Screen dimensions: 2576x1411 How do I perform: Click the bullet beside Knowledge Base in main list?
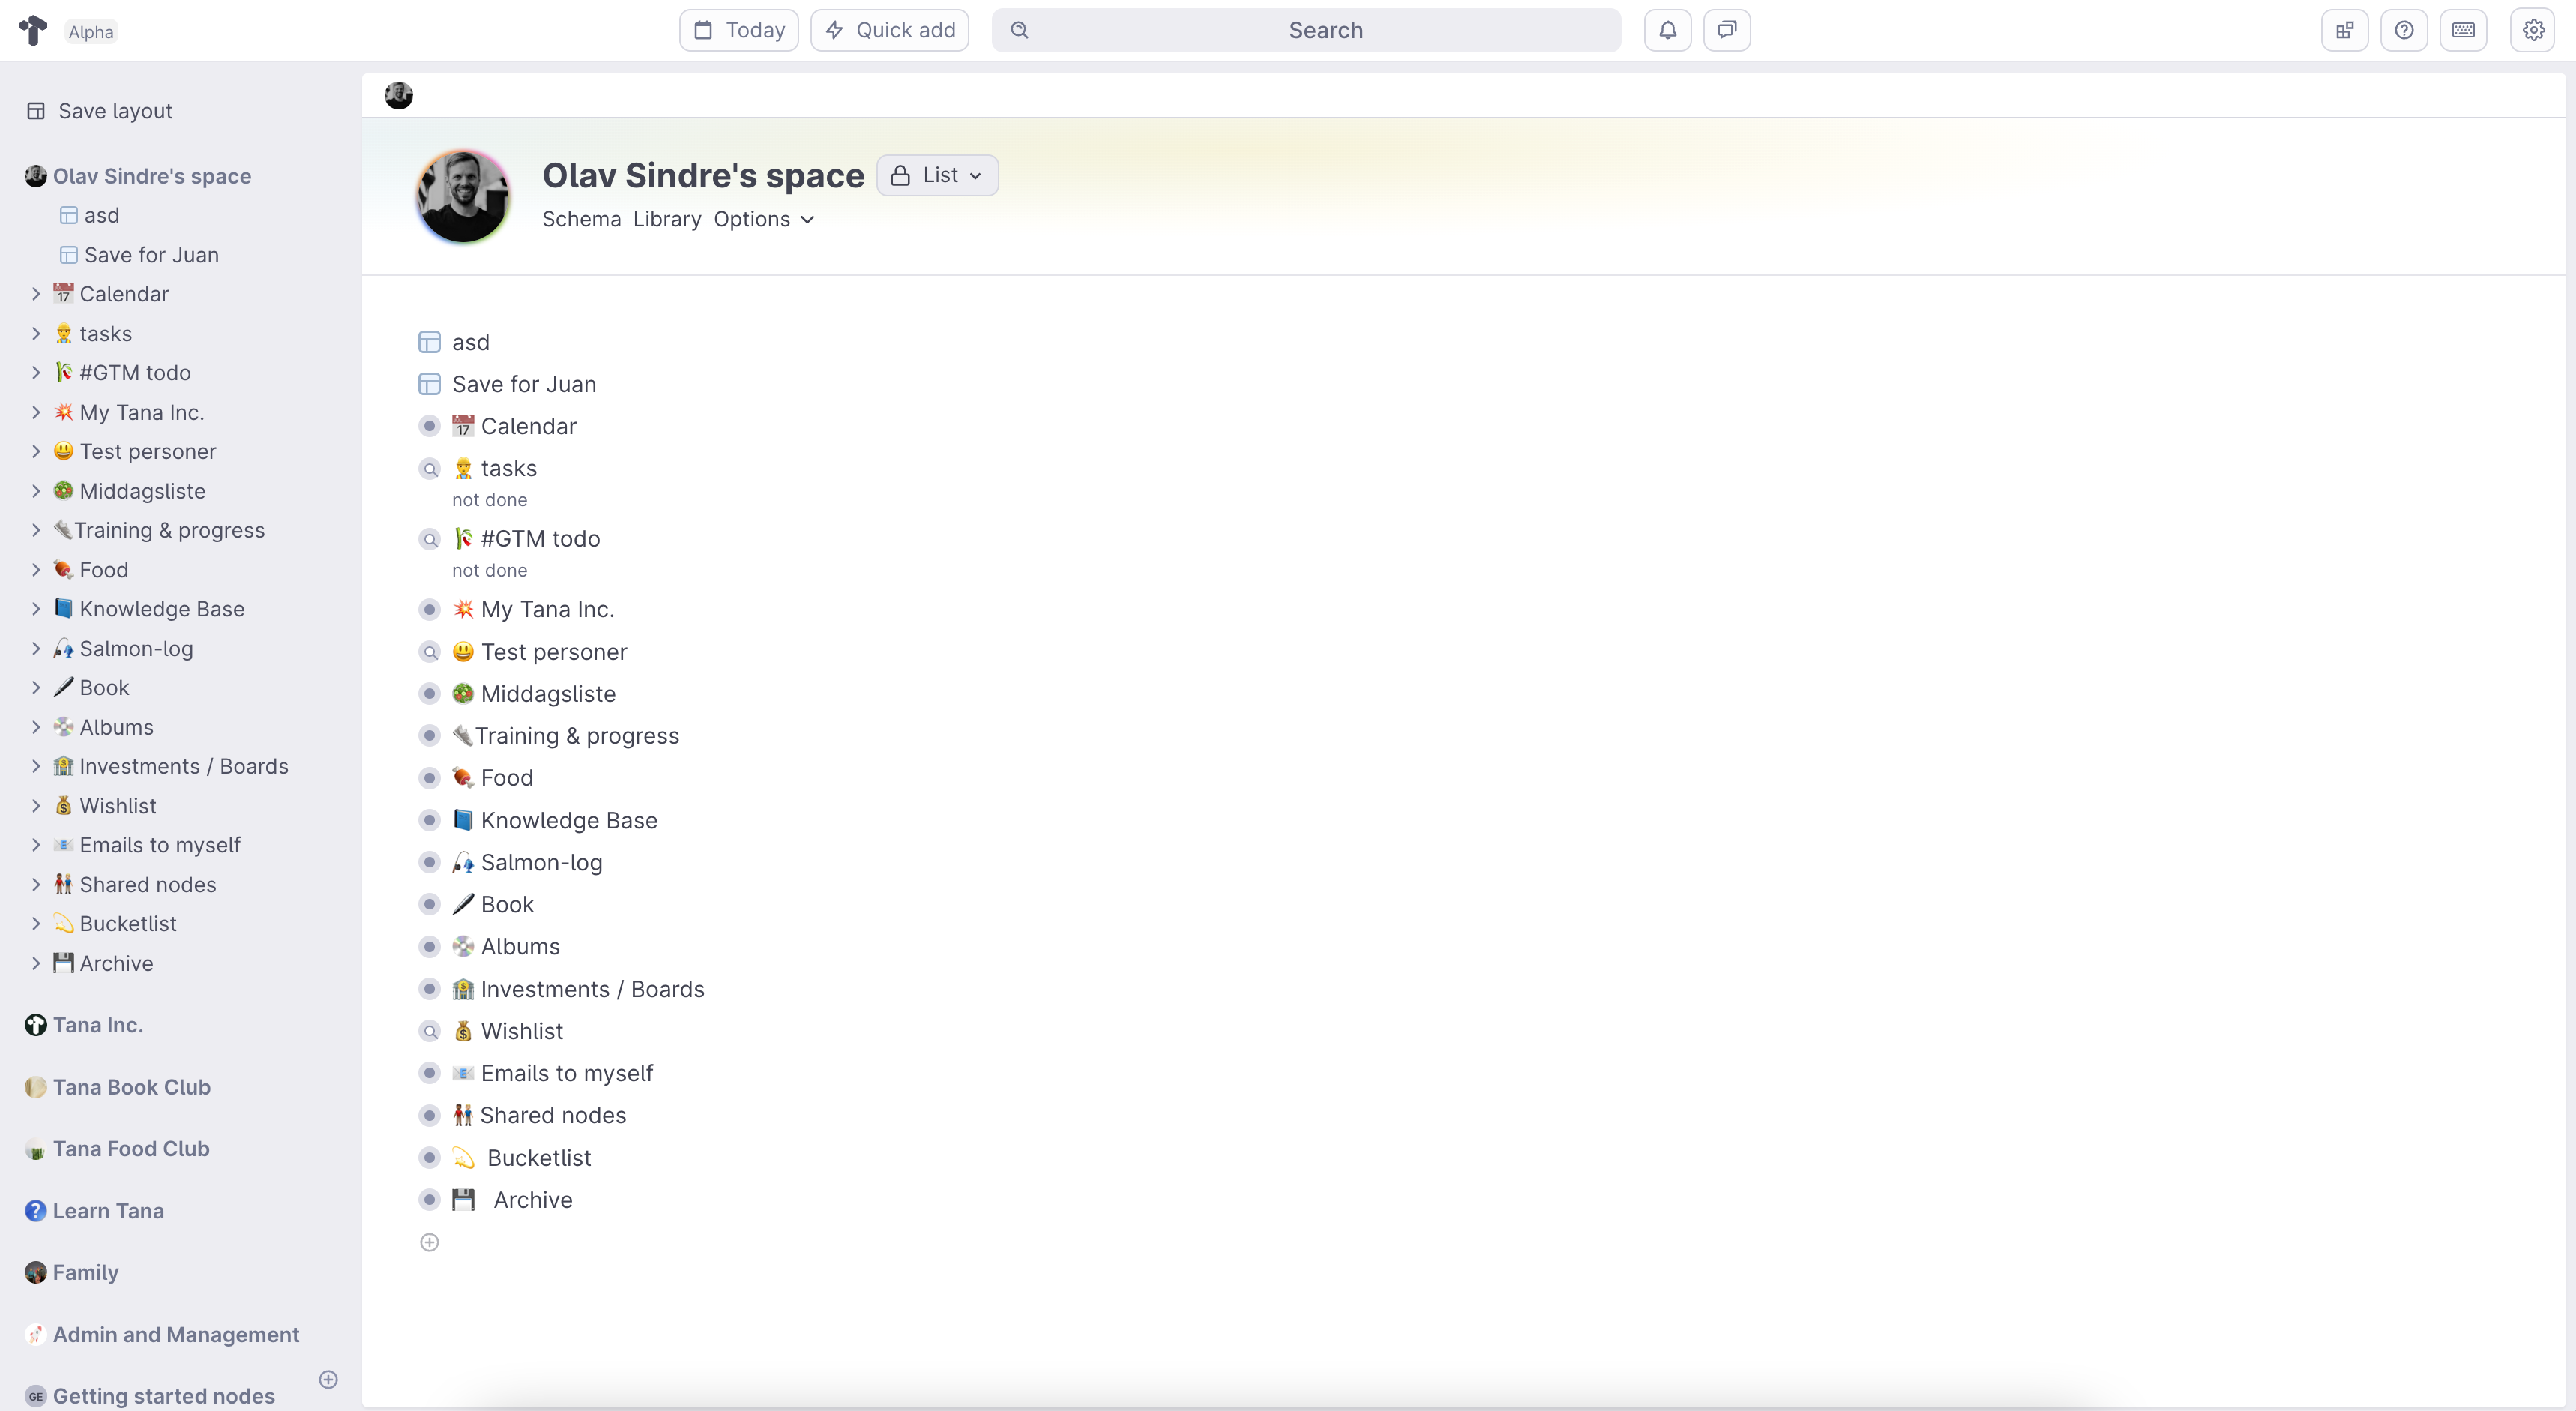point(429,820)
